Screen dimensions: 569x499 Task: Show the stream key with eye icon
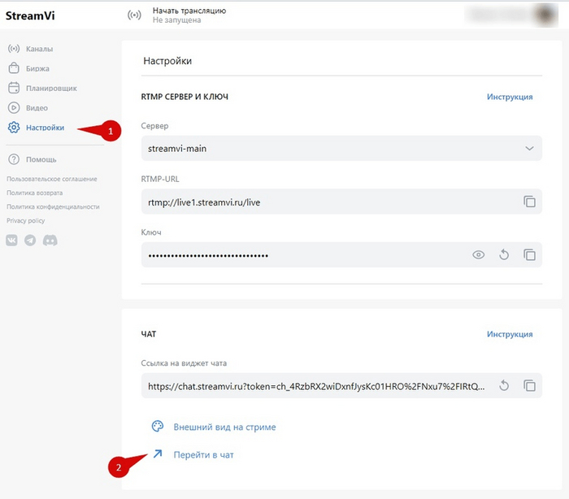478,254
